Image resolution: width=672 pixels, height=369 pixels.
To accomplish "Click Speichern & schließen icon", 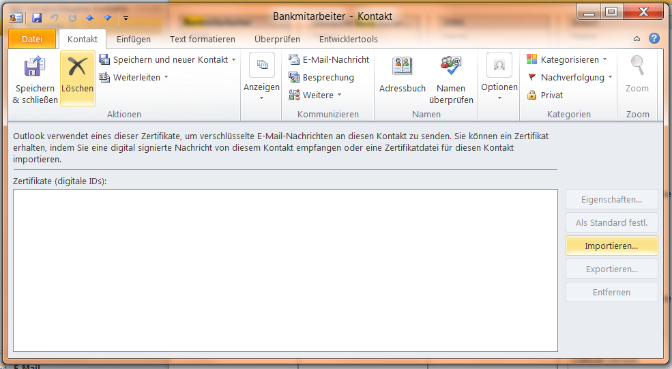I will [x=35, y=68].
